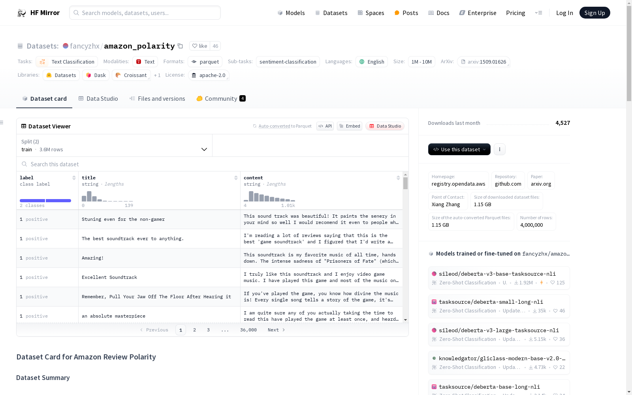Open knowledgator/gliclass-modern-base model
The height and width of the screenshot is (395, 632).
[x=499, y=363]
